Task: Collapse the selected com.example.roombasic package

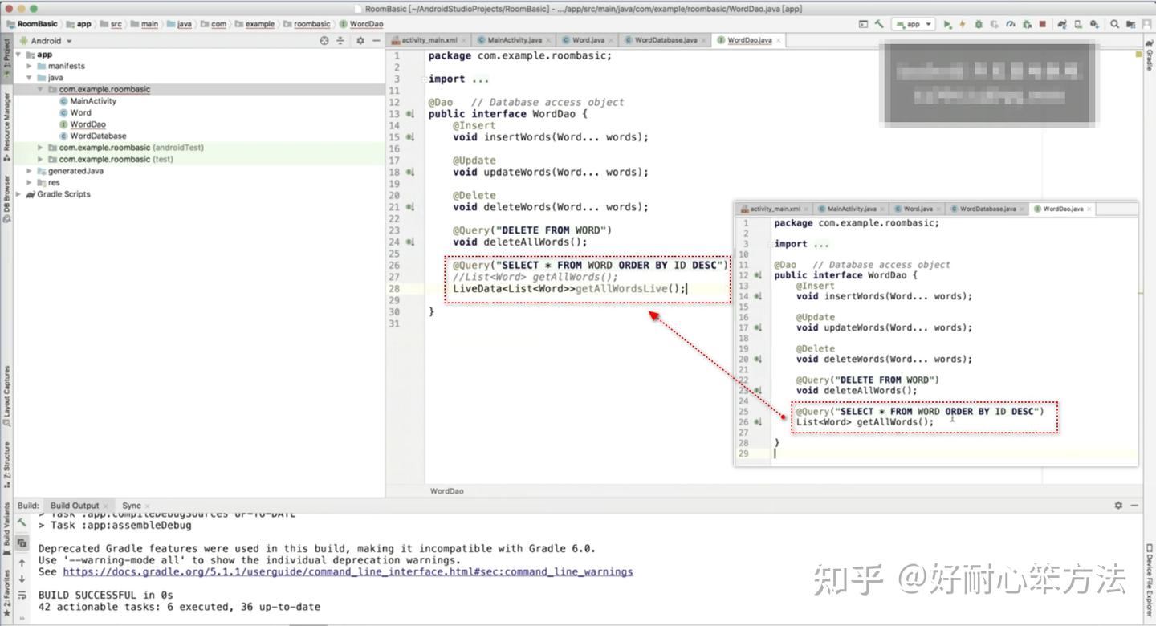Action: click(x=41, y=89)
